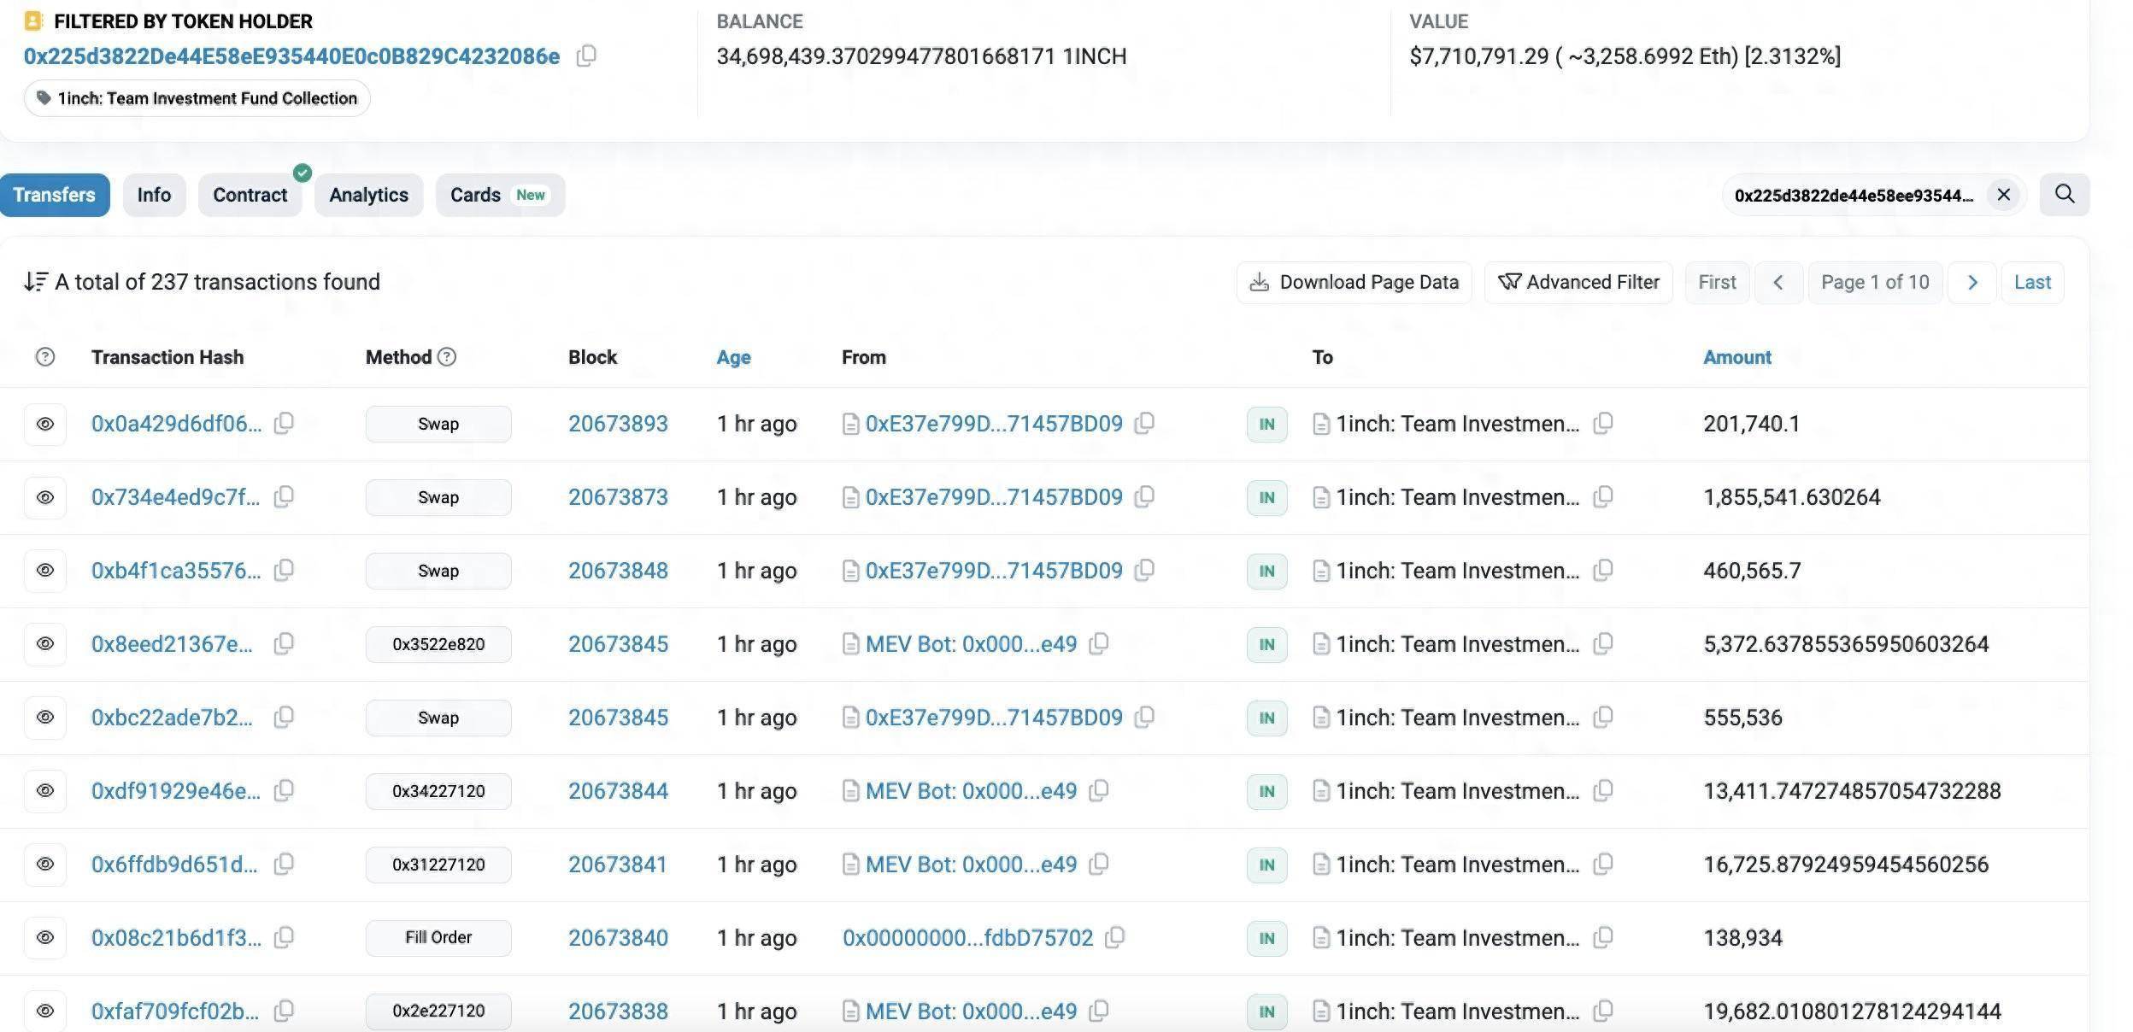Switch to the Analytics tab
The image size is (2133, 1032).
click(x=368, y=196)
